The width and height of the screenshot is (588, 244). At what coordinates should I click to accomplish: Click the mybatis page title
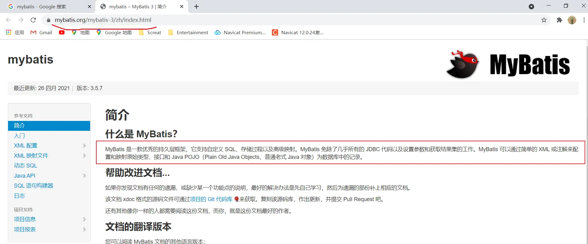pos(31,60)
